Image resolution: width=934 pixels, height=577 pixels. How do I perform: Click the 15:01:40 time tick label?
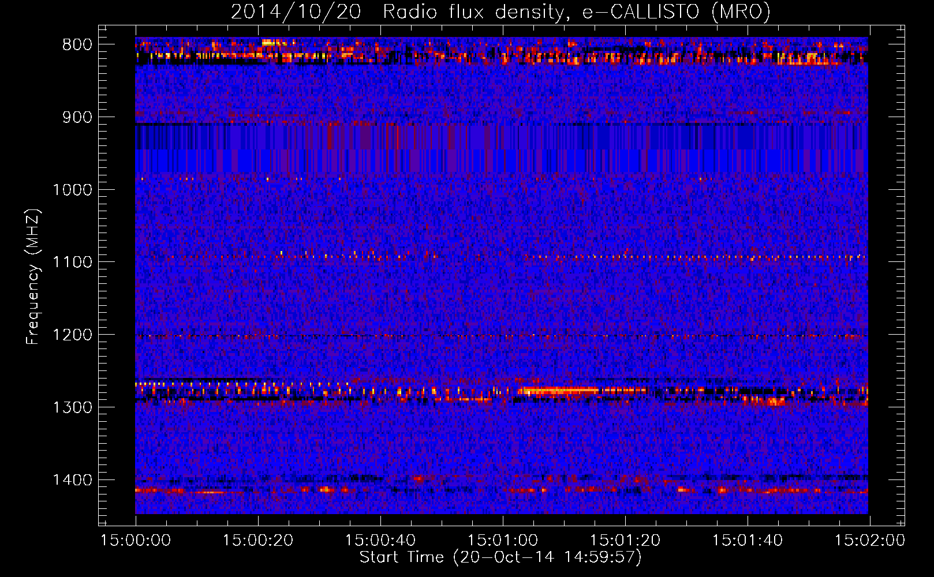coord(748,541)
